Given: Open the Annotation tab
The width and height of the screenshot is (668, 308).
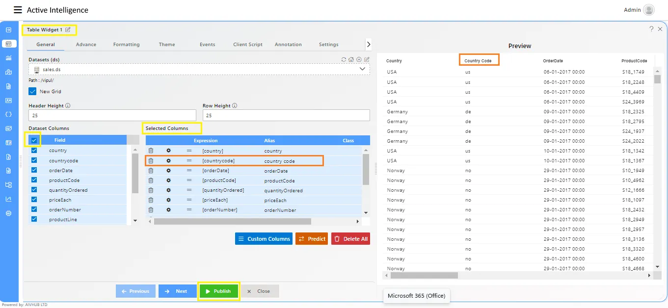Looking at the screenshot, I should click(x=288, y=45).
